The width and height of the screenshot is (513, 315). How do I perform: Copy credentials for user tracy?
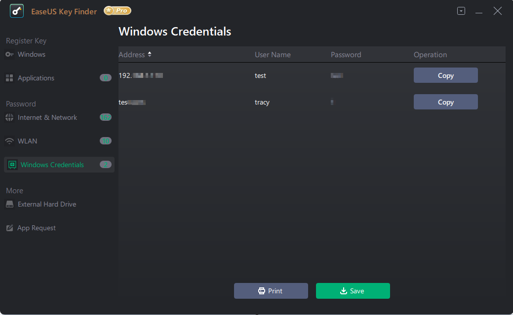click(x=445, y=102)
